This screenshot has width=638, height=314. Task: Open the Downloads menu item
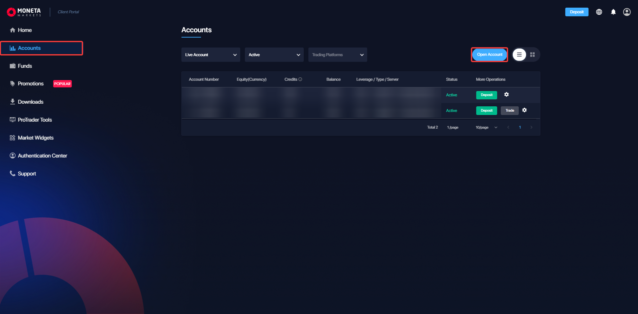point(31,102)
